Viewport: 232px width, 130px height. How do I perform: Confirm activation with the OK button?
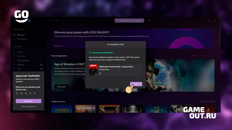click(136, 84)
